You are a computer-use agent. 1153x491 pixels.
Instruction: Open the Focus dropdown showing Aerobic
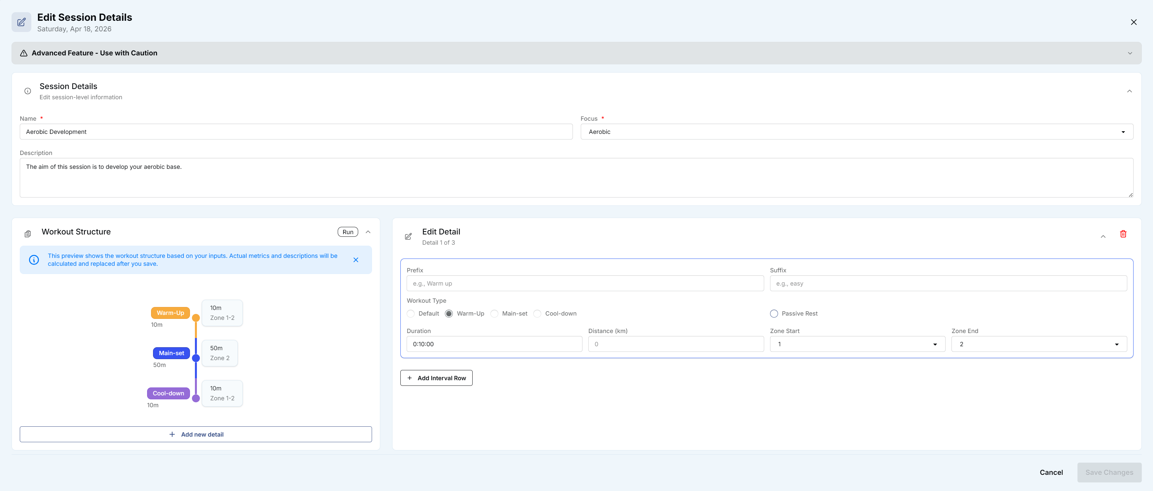[x=856, y=132]
